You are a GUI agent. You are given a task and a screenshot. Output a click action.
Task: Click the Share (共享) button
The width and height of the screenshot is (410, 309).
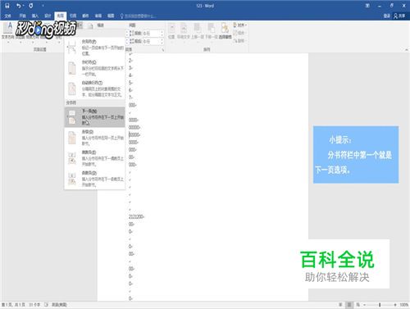pyautogui.click(x=399, y=16)
